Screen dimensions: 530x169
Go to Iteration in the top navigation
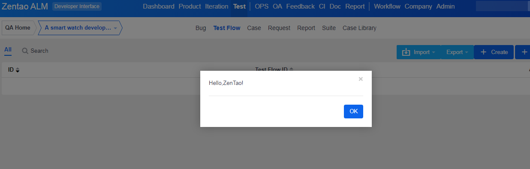pyautogui.click(x=217, y=6)
